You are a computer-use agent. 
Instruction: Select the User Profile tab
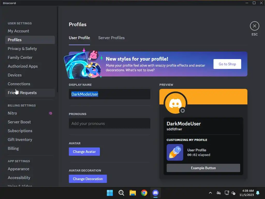(79, 38)
